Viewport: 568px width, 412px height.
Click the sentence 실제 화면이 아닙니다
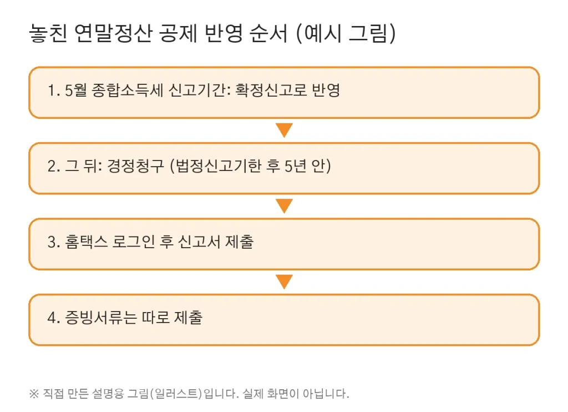click(296, 394)
